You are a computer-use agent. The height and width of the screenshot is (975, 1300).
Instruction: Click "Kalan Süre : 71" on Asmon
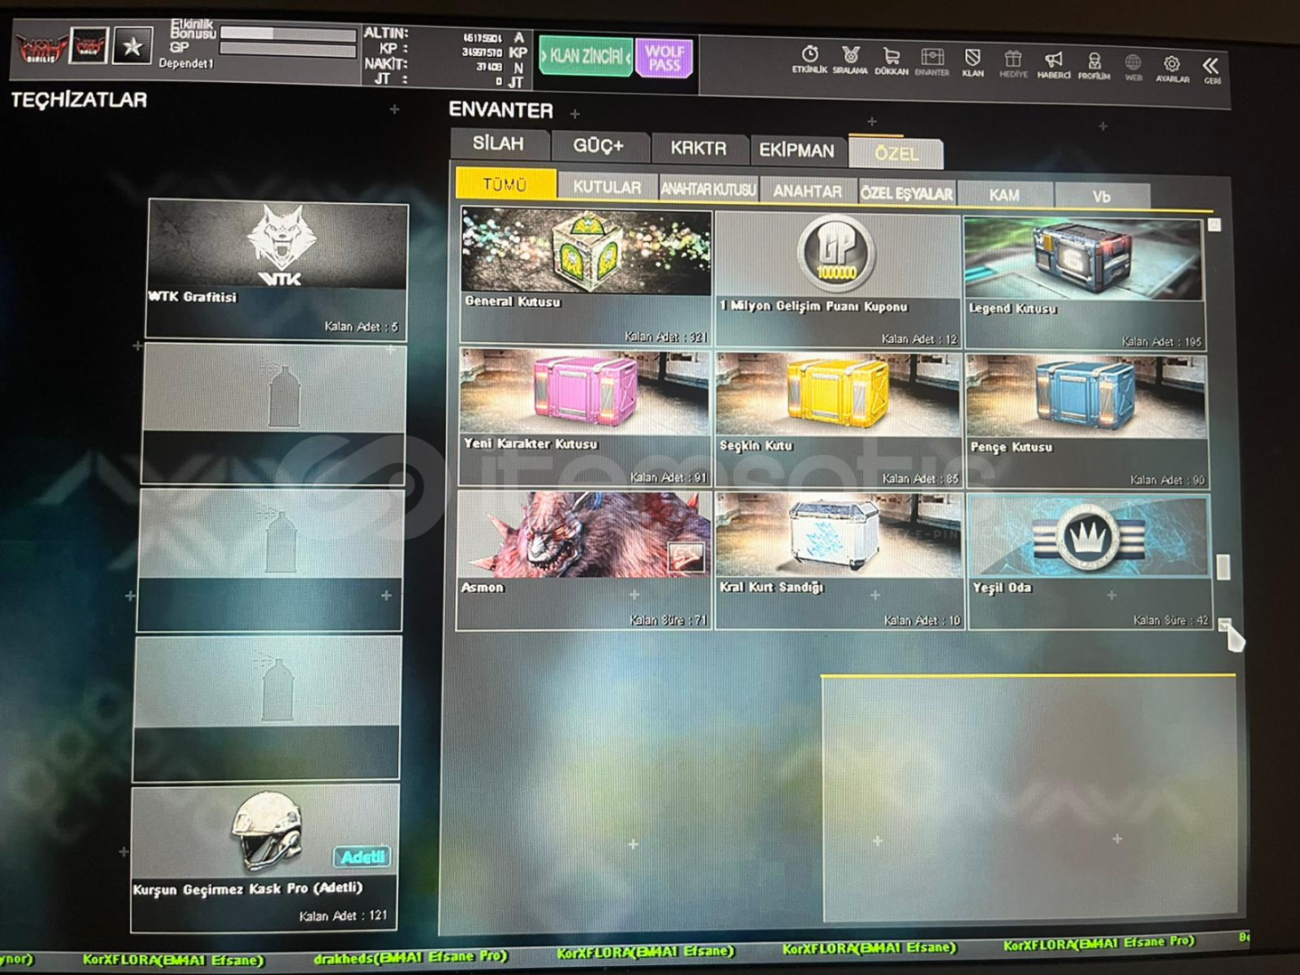click(669, 620)
